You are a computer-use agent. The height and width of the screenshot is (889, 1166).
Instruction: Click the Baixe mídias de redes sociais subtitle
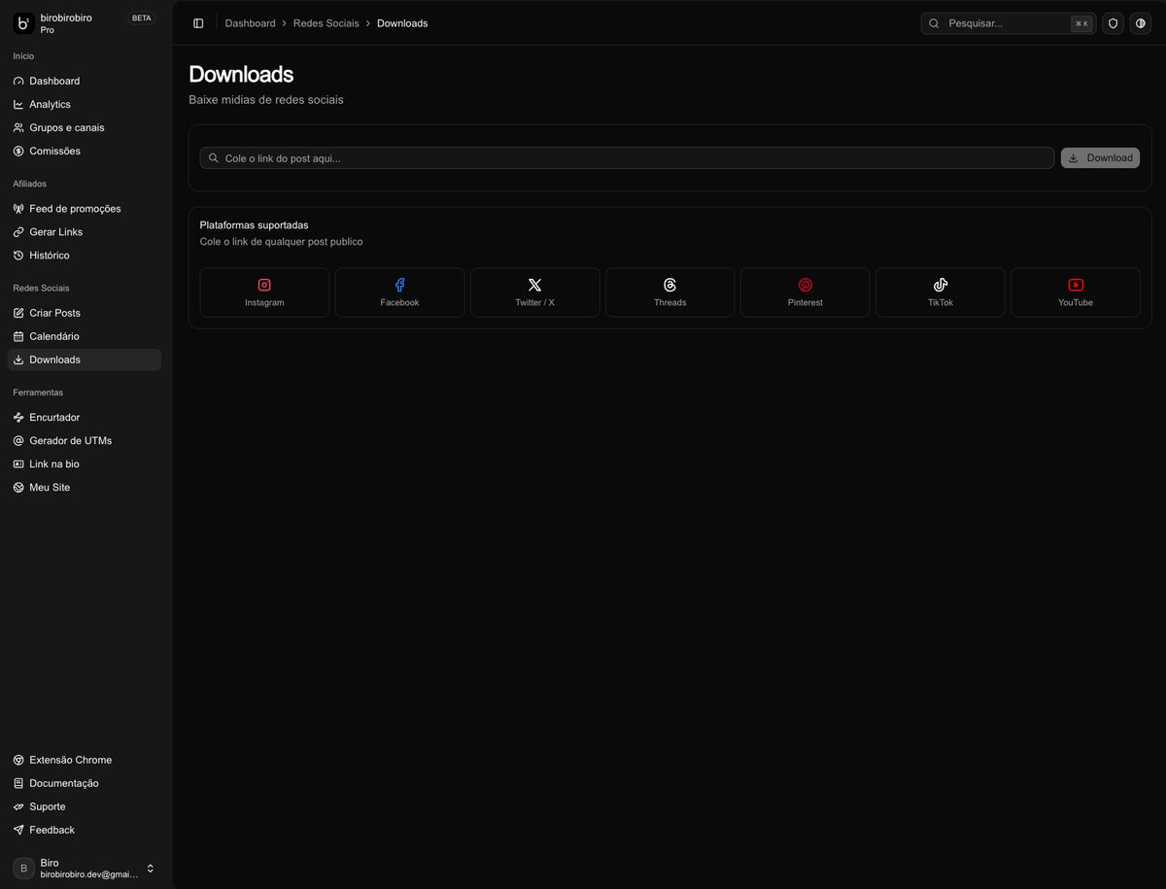click(265, 100)
